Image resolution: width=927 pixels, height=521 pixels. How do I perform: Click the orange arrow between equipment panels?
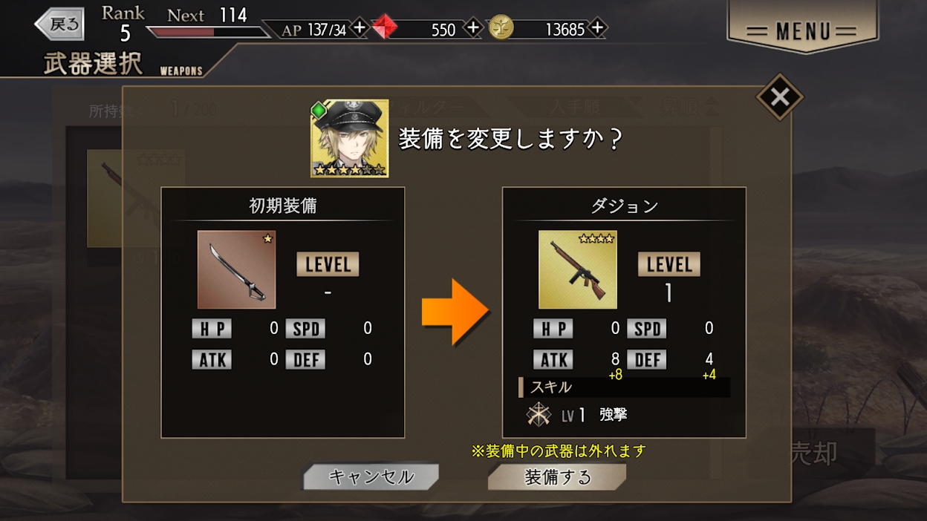(455, 312)
